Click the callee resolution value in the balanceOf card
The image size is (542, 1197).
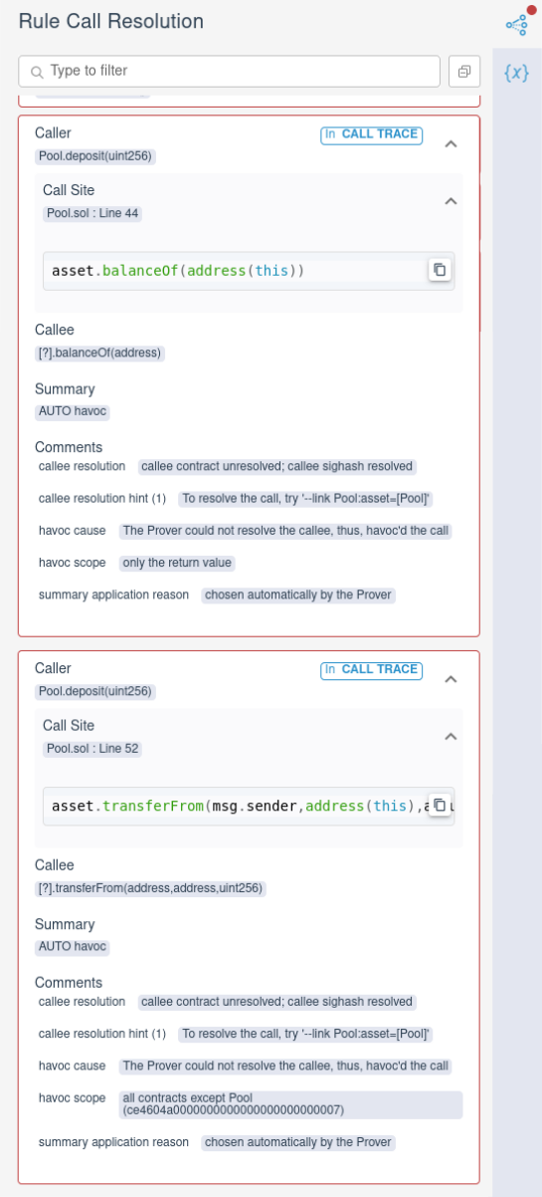[276, 466]
